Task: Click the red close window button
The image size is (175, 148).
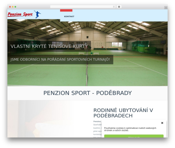Action: 10,7
